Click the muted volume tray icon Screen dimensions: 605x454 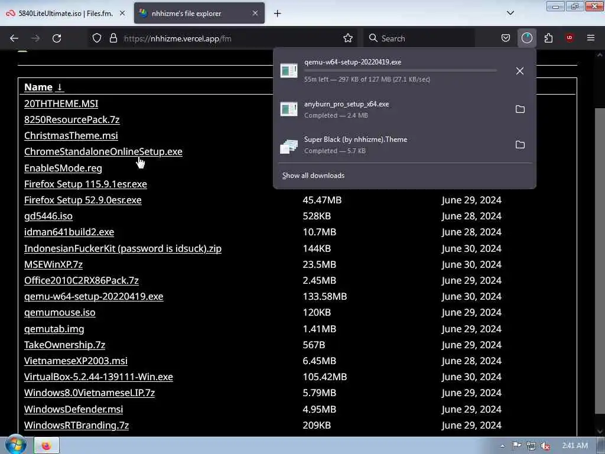click(x=545, y=446)
